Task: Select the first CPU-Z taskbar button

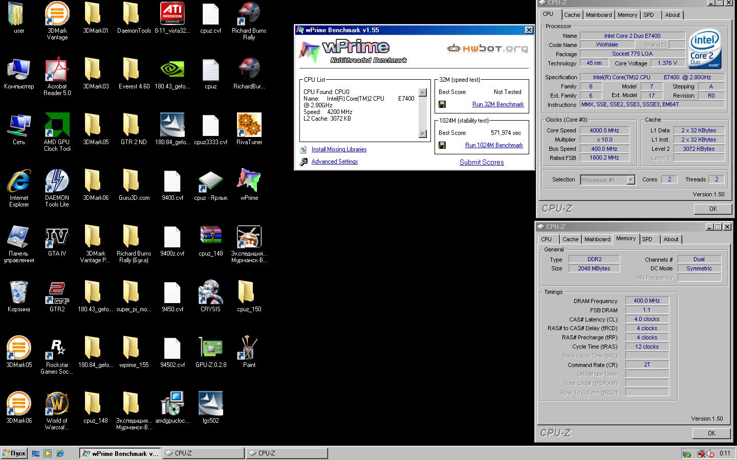Action: coord(203,453)
